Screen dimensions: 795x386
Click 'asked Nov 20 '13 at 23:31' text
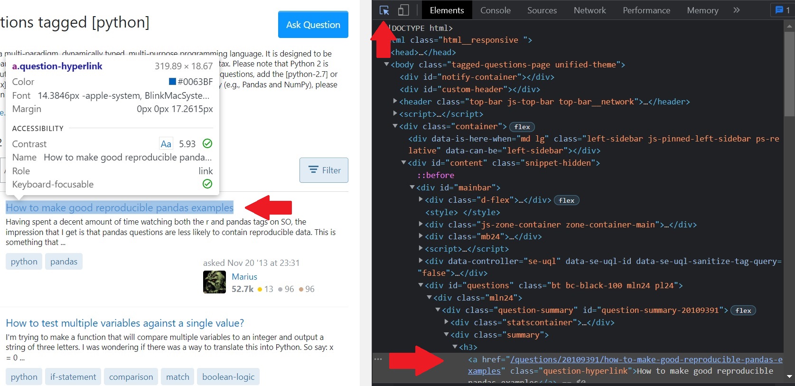coord(251,263)
